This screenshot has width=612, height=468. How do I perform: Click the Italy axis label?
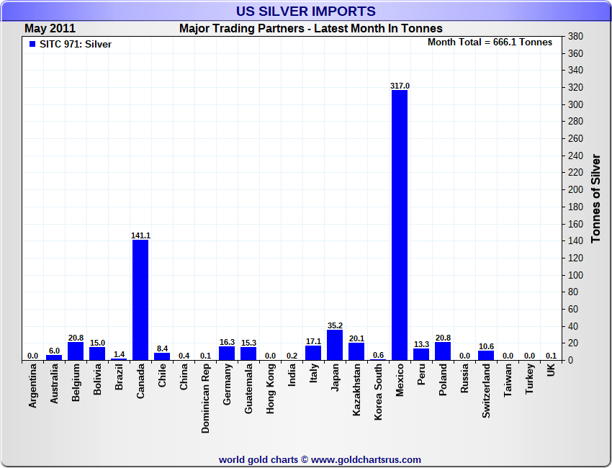(x=313, y=373)
